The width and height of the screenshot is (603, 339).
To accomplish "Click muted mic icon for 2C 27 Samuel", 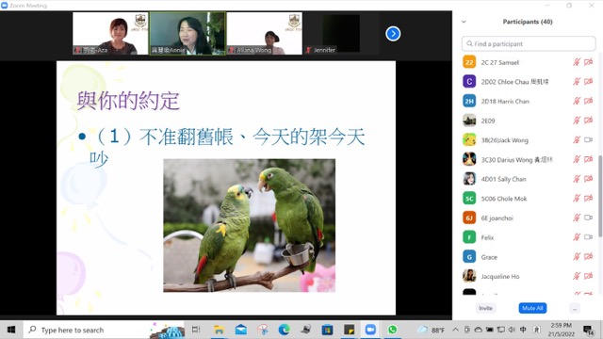I will 577,62.
